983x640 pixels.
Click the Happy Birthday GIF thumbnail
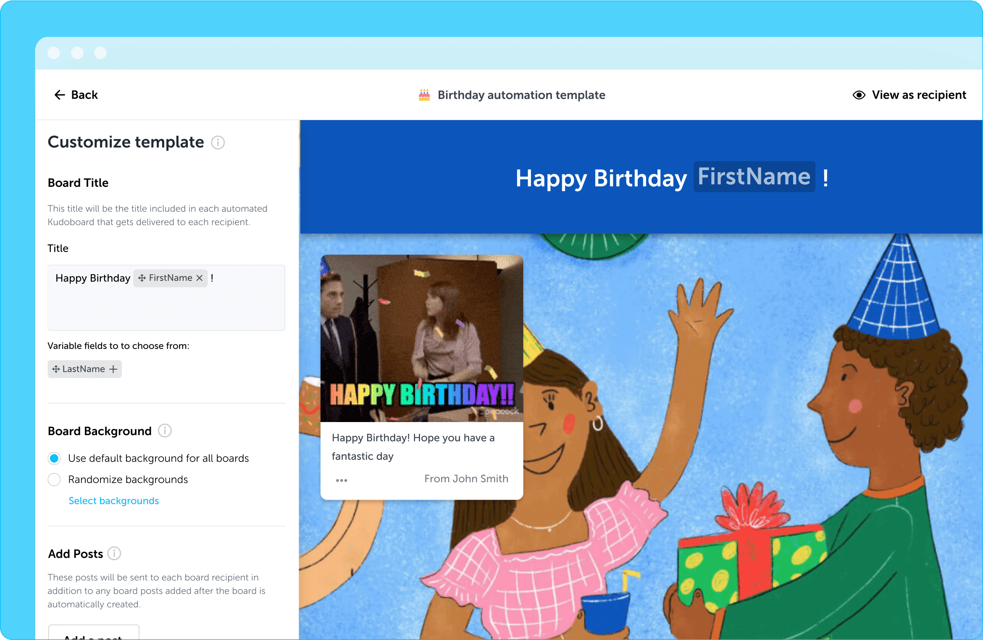coord(422,338)
